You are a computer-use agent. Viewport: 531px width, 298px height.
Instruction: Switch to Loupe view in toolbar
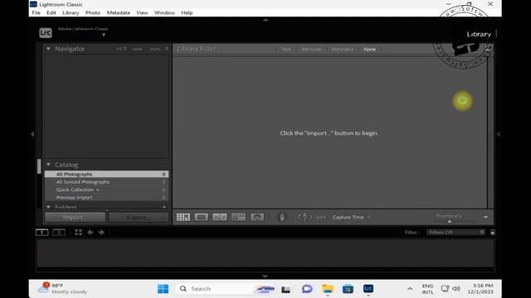202,217
